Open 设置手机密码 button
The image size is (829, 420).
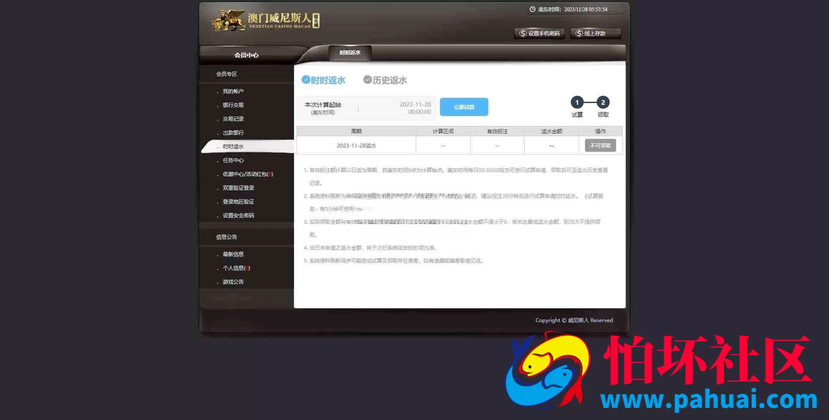pyautogui.click(x=539, y=33)
